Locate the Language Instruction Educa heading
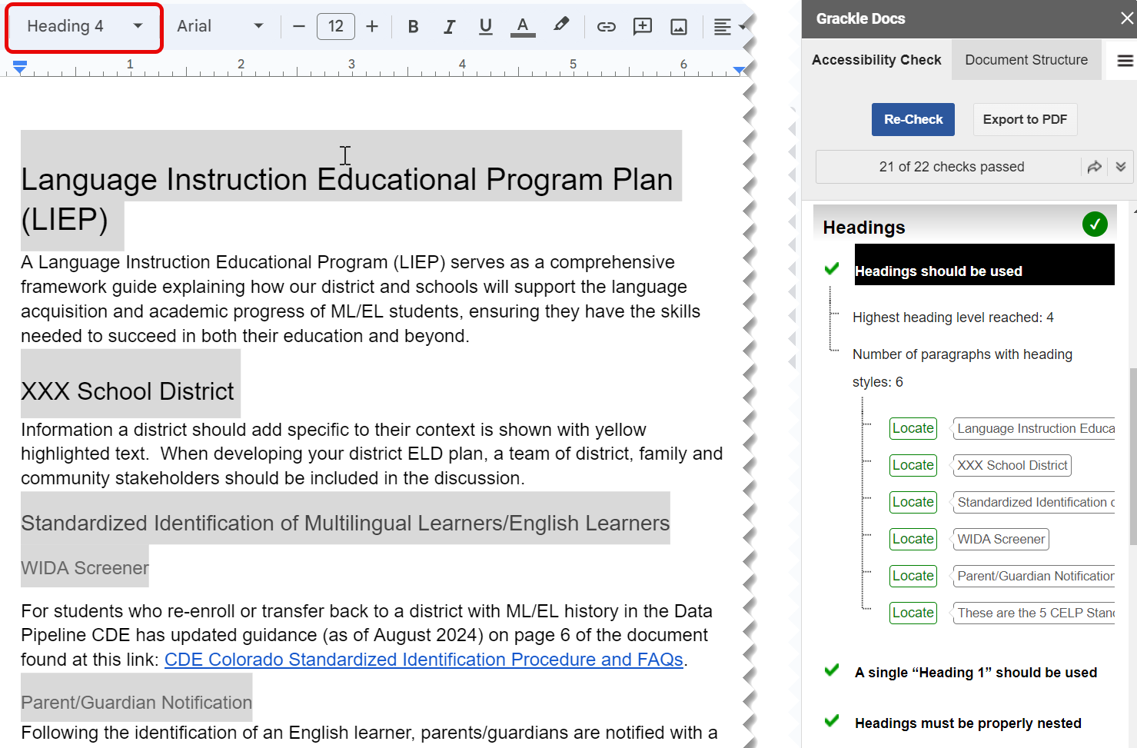The image size is (1137, 748). coord(913,428)
